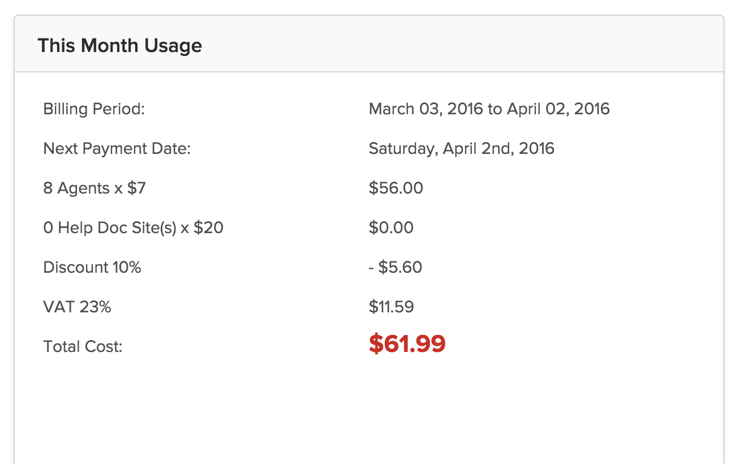Click the 0 Help Doc Site(s) x $20 label

click(x=133, y=227)
